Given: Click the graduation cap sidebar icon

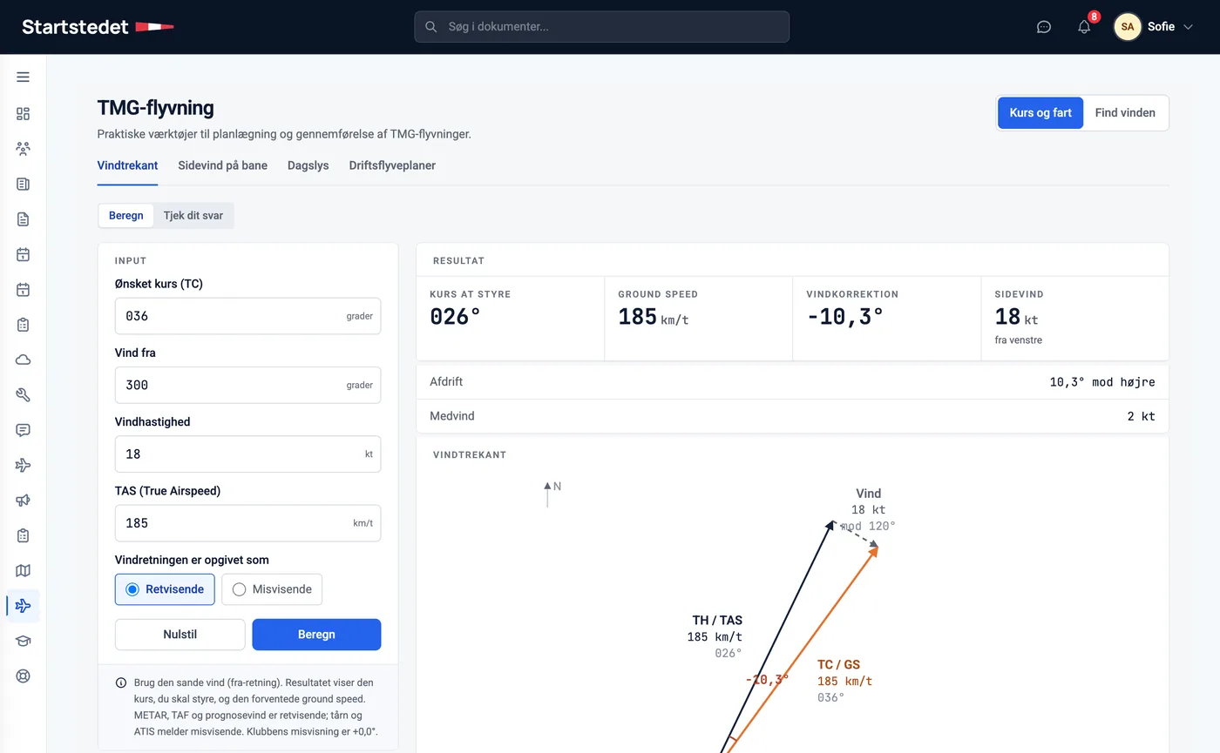Looking at the screenshot, I should point(23,641).
